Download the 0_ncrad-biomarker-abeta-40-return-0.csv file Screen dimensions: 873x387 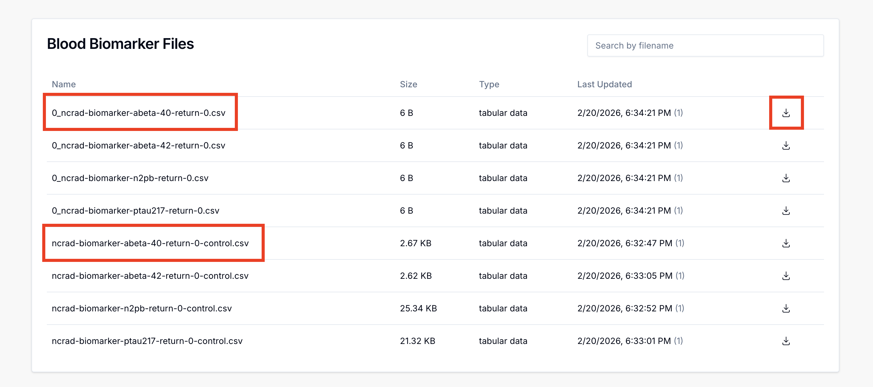coord(786,113)
